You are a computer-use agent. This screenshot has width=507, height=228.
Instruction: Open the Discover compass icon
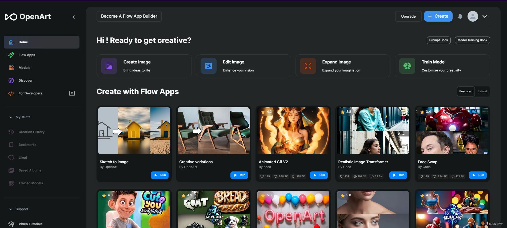[11, 81]
